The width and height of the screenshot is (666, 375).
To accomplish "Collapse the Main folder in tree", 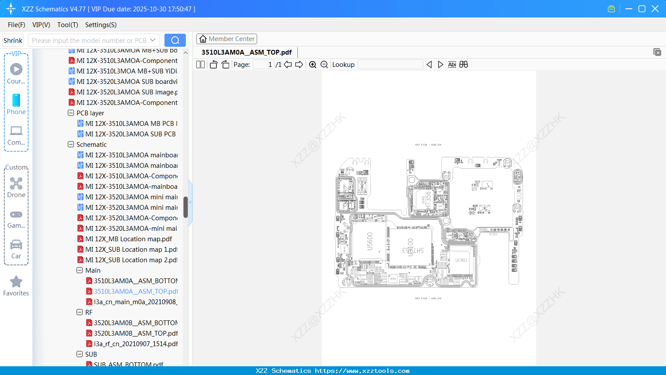I will click(x=80, y=270).
